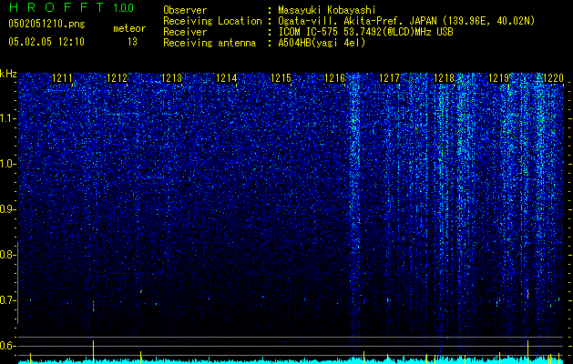Click the red meteor echo after 1211
Viewport: 573px width, 364px height.
point(93,307)
